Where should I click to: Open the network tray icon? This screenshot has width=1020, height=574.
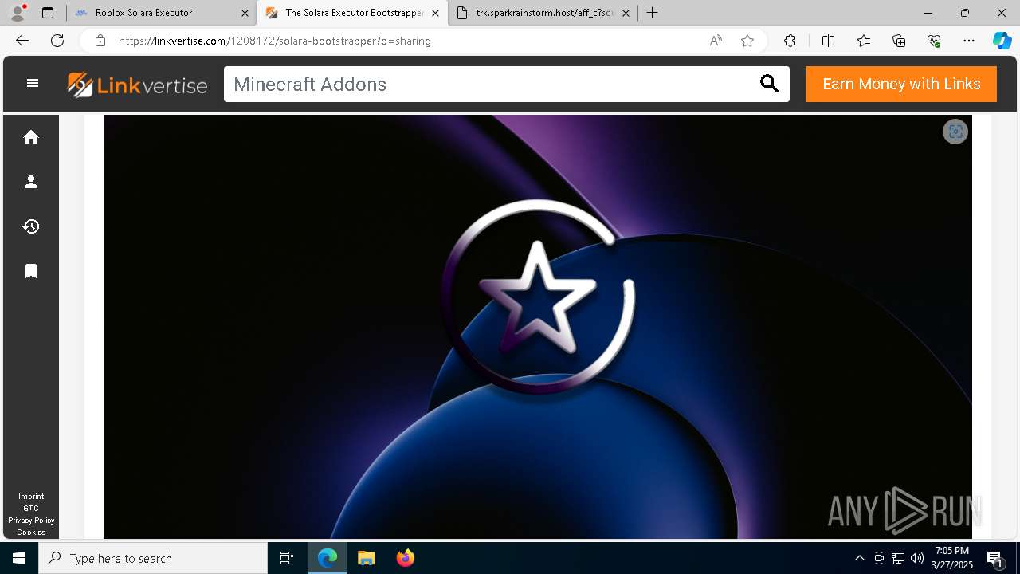(x=898, y=558)
